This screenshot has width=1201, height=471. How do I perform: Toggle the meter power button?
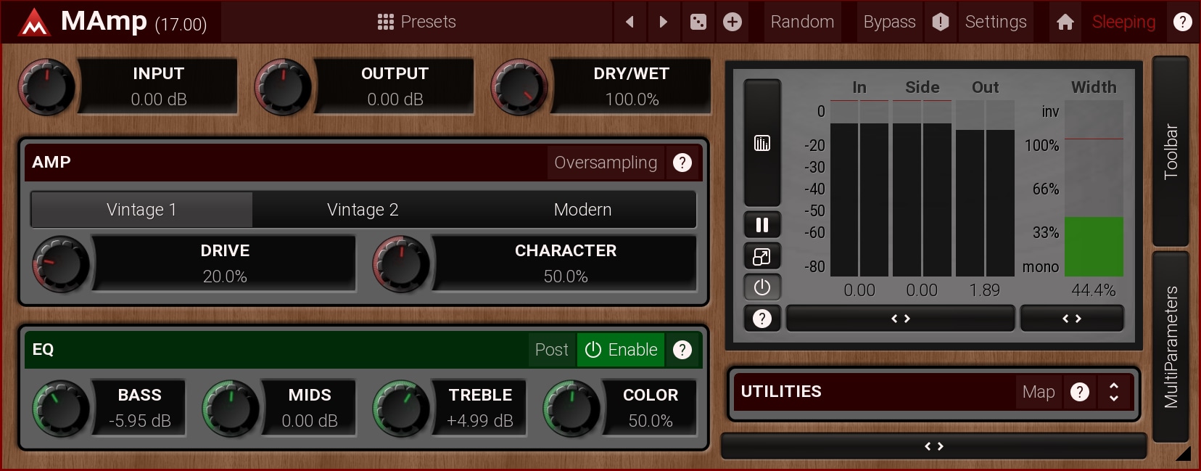coord(762,287)
